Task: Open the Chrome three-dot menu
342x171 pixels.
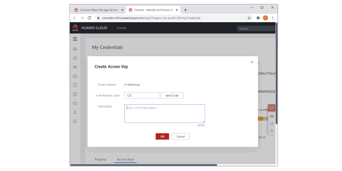Action: (x=273, y=18)
